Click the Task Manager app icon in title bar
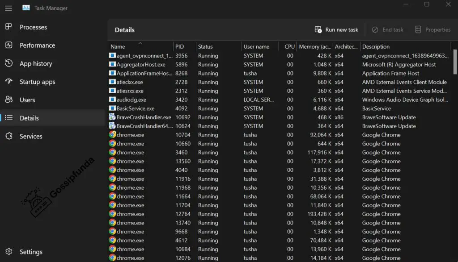This screenshot has width=458, height=262. [x=26, y=8]
